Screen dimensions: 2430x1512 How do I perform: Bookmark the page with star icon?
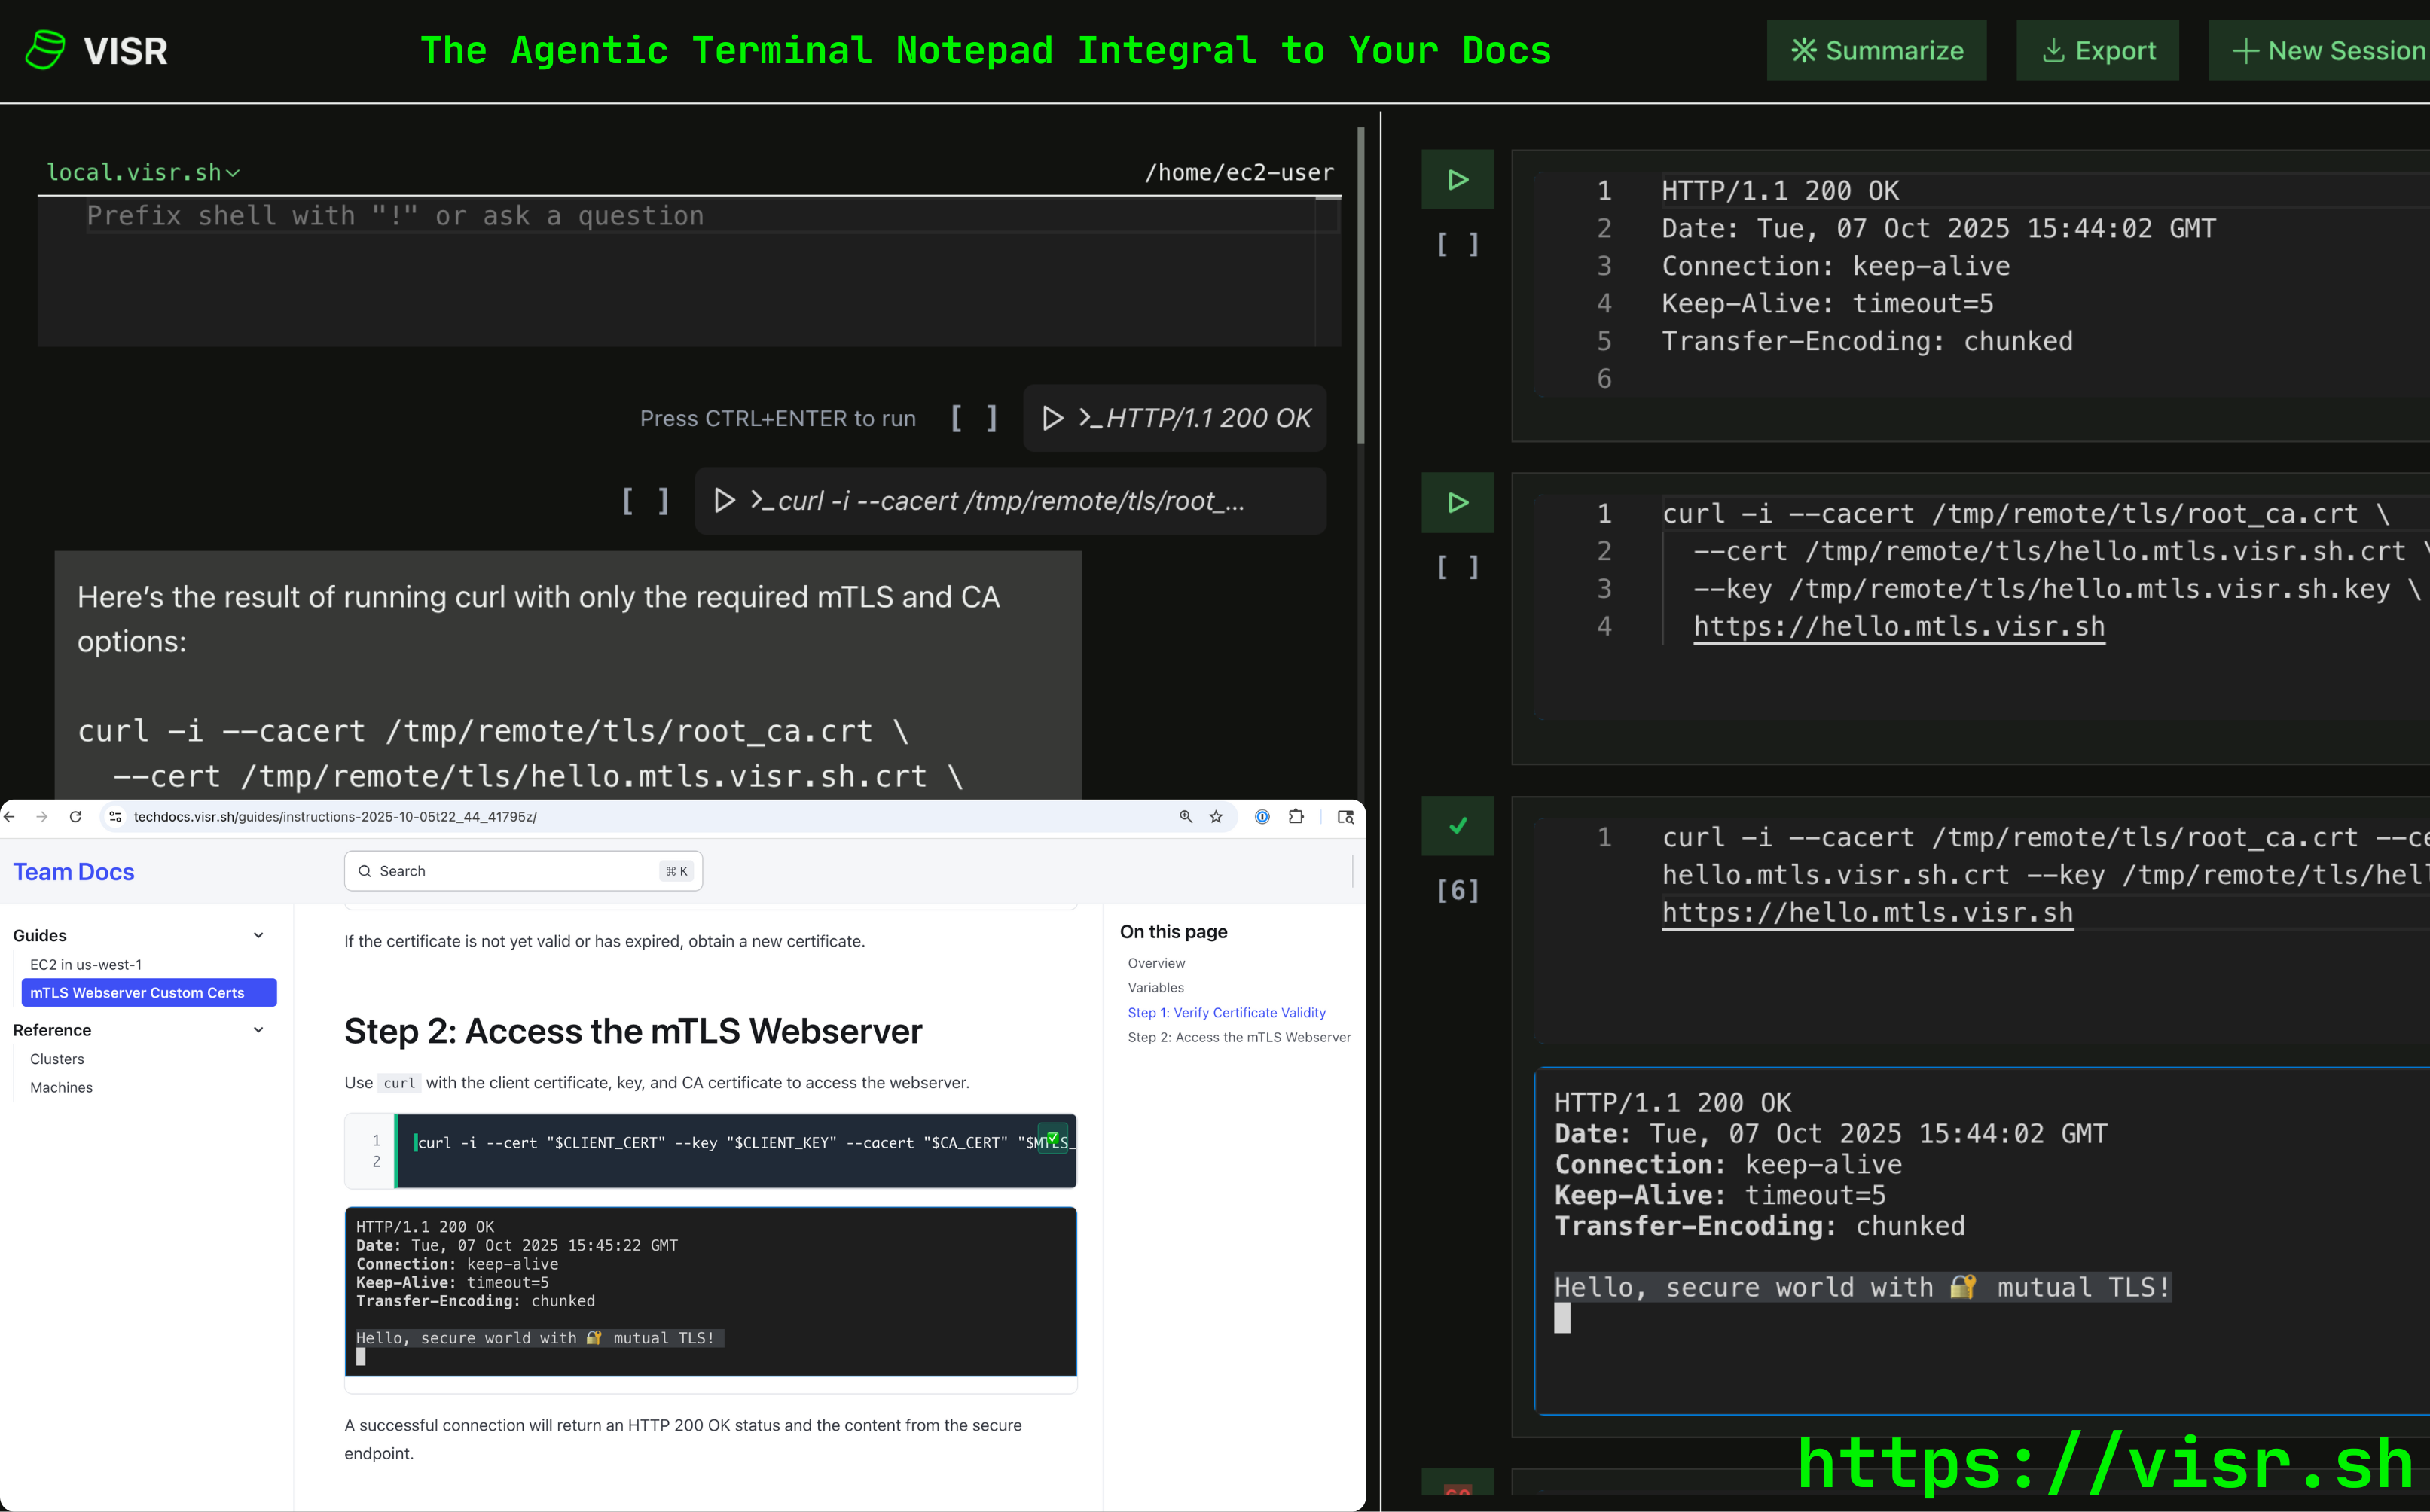1216,817
